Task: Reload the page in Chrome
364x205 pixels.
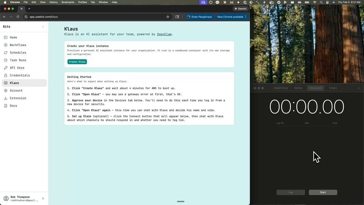Action: [x=18, y=17]
